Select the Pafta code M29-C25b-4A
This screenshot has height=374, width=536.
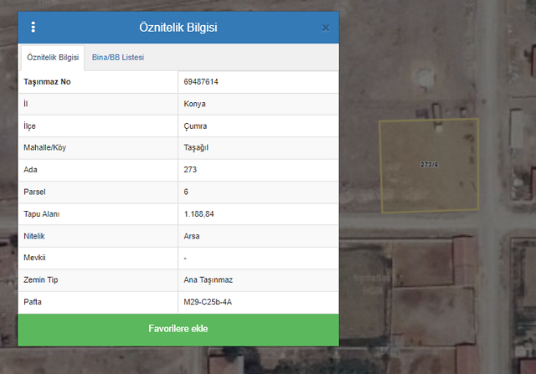click(208, 302)
